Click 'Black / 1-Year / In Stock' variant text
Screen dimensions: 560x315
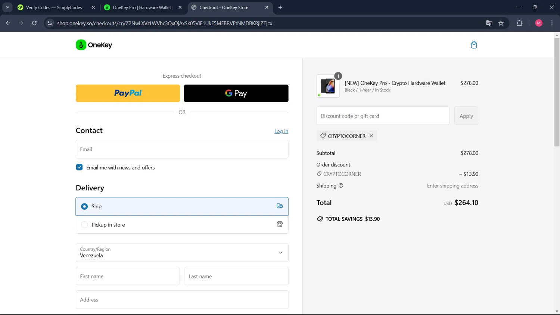pos(367,90)
